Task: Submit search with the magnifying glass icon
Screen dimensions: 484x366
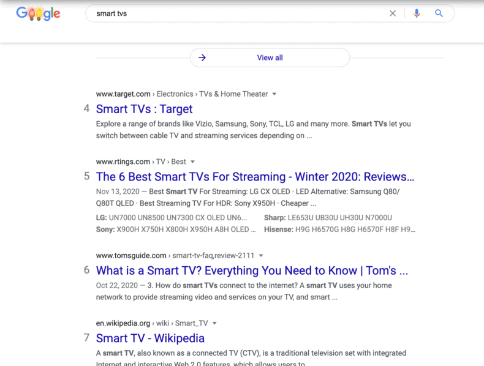Action: [439, 13]
